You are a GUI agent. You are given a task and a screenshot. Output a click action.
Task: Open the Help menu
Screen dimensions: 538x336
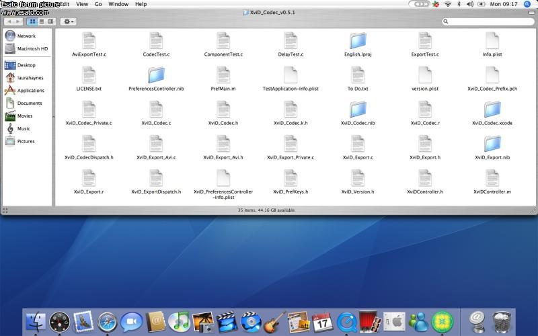pyautogui.click(x=141, y=4)
